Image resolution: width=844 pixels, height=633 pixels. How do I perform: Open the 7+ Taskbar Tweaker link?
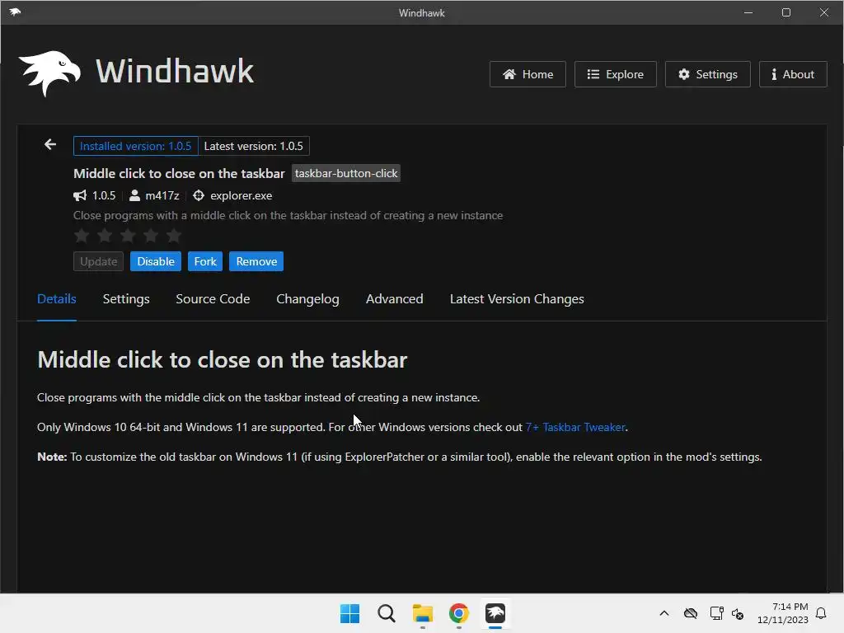click(575, 428)
